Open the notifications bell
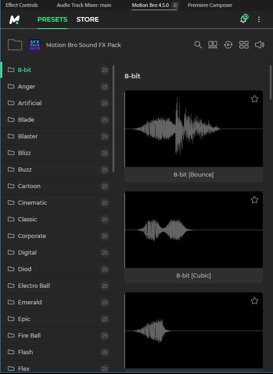 coord(243,19)
